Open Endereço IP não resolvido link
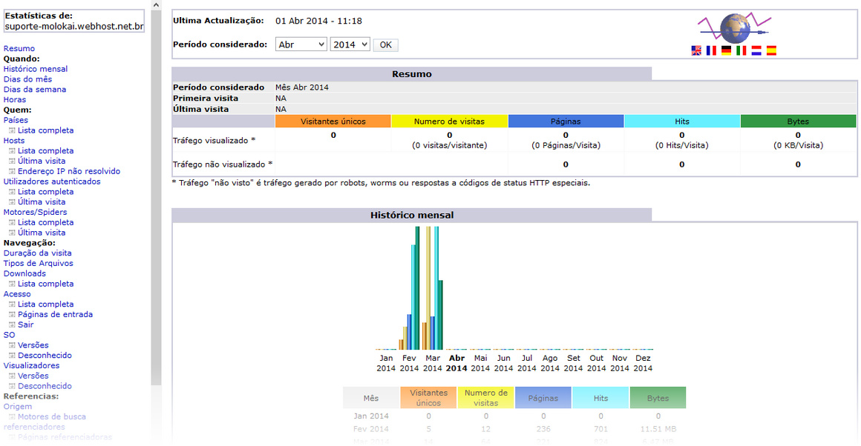Image resolution: width=861 pixels, height=446 pixels. [69, 171]
